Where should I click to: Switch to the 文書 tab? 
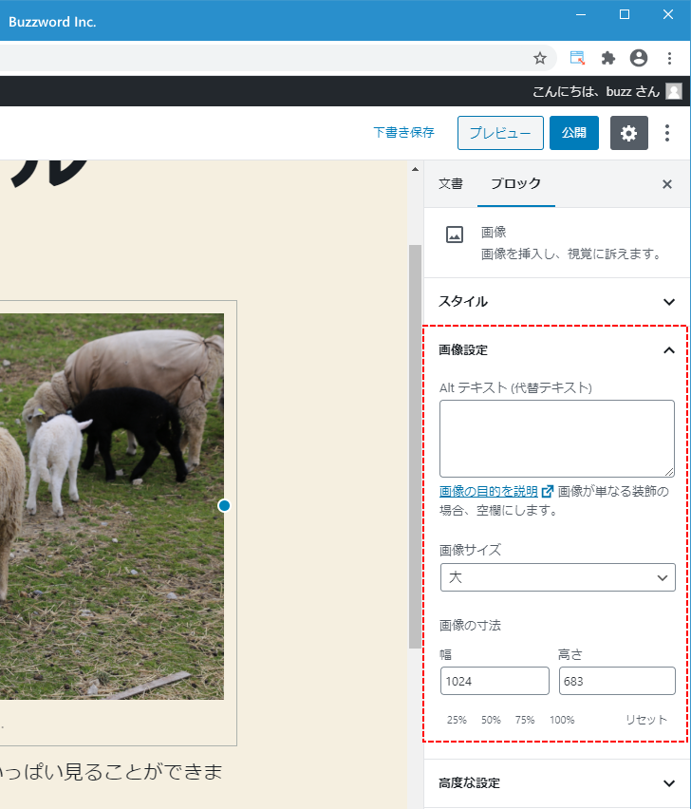(x=451, y=183)
